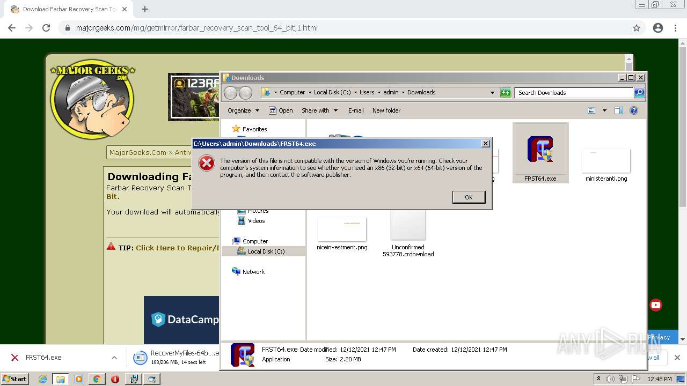The height and width of the screenshot is (386, 687).
Task: Click the DataCamp advertisement banner
Action: (x=181, y=320)
